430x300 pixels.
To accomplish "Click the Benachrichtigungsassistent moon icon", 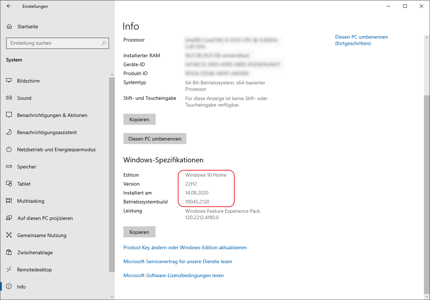I will 9,132.
